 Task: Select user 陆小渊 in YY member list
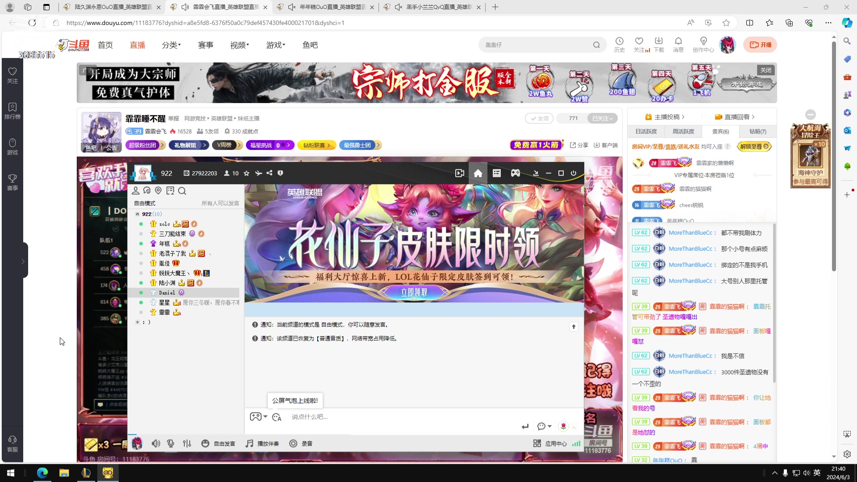click(x=184, y=283)
